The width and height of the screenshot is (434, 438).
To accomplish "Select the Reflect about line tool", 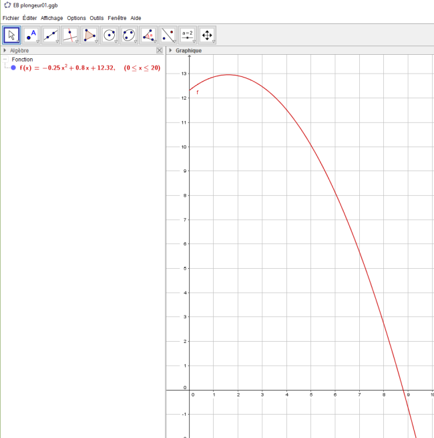I will [x=168, y=35].
